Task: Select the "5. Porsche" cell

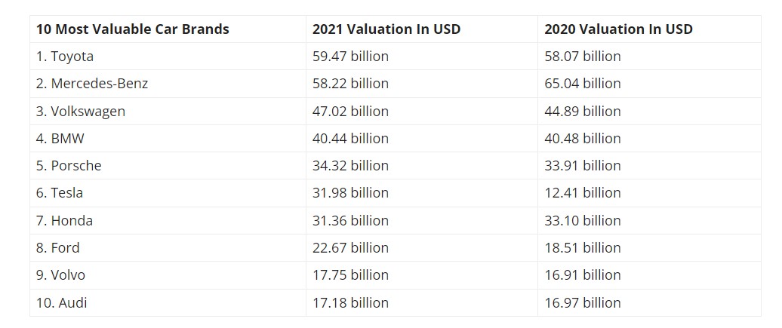Action: pos(69,166)
